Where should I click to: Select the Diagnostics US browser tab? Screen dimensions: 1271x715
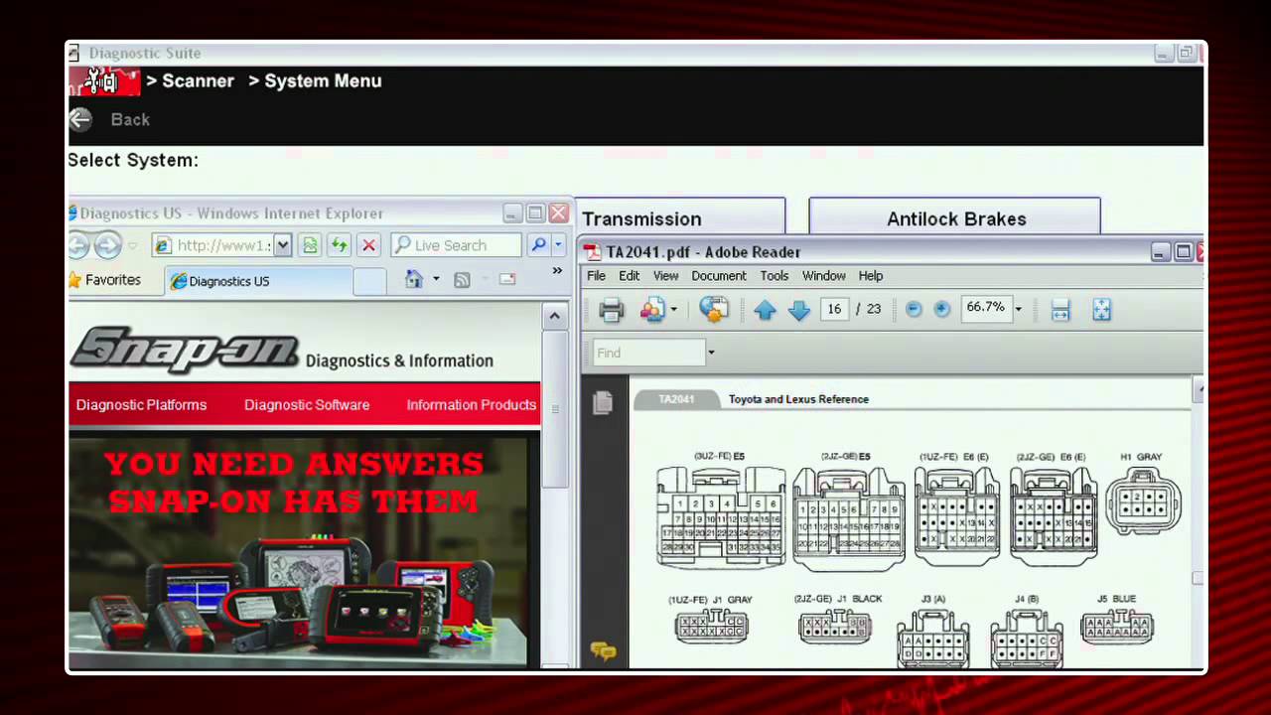(x=259, y=281)
